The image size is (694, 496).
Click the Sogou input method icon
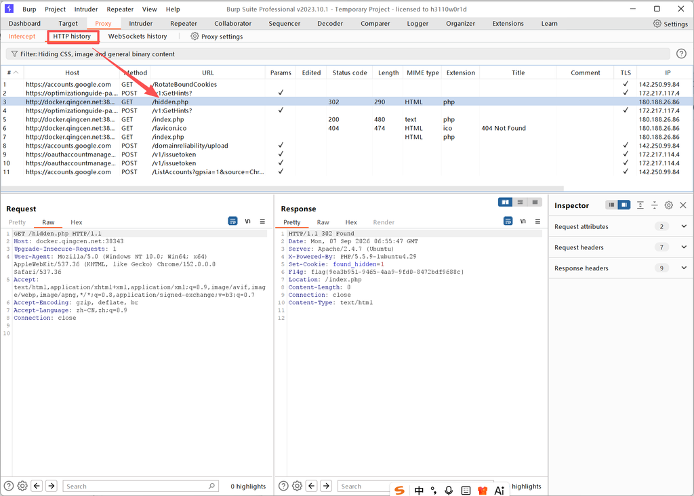tap(400, 491)
